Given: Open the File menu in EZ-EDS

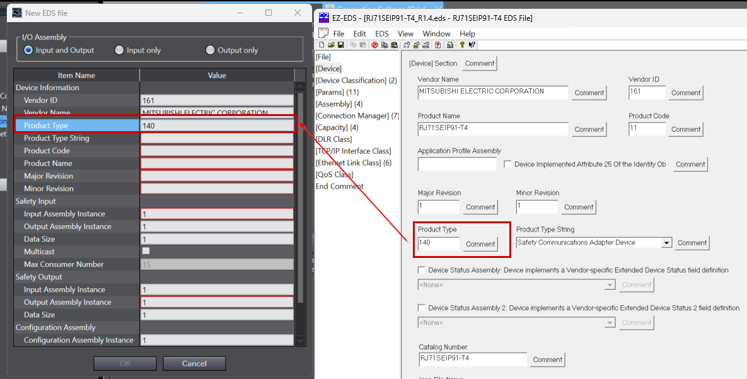Looking at the screenshot, I should pyautogui.click(x=339, y=33).
